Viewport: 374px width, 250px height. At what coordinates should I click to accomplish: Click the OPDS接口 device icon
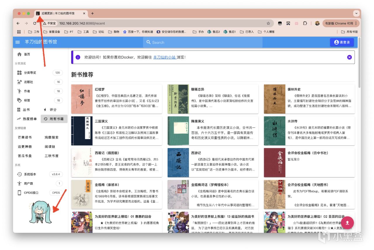tap(19, 193)
